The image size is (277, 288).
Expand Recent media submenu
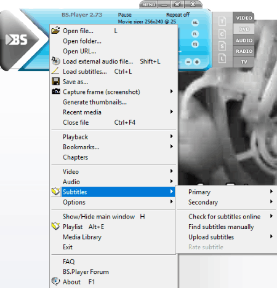click(x=114, y=112)
